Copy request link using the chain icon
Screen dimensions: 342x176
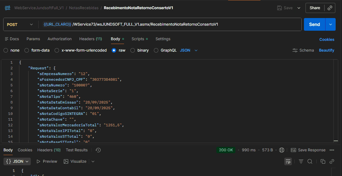[x=330, y=8]
